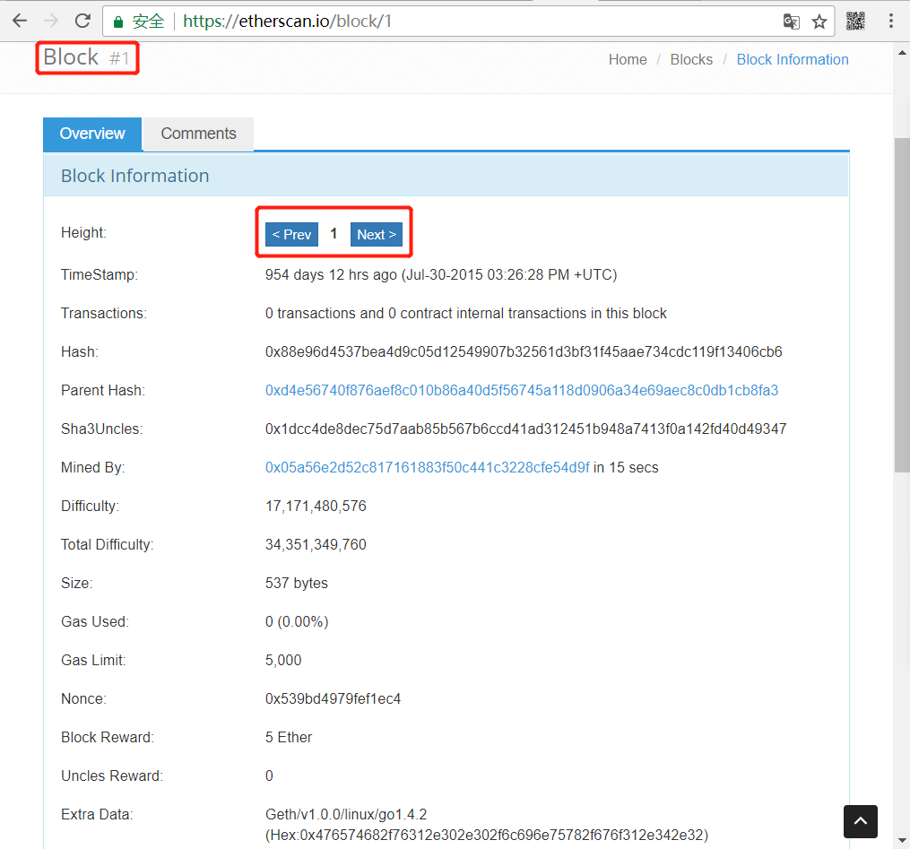Image resolution: width=910 pixels, height=849 pixels.
Task: Click the green secure lock icon
Action: pyautogui.click(x=118, y=22)
